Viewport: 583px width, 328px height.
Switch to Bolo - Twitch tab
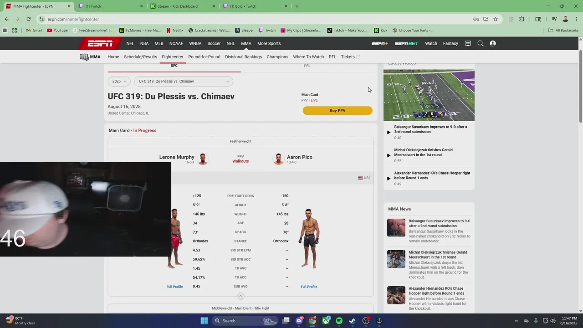tap(255, 6)
